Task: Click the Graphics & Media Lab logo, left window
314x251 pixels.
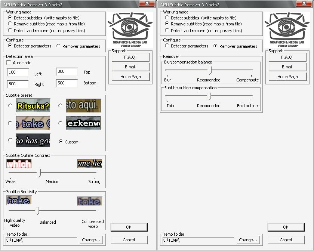Action: click(130, 30)
